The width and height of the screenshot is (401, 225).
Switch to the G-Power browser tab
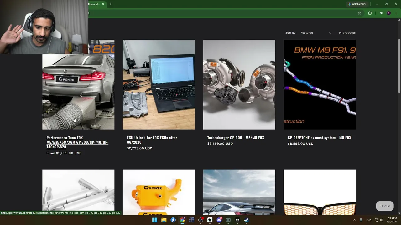pos(94,4)
